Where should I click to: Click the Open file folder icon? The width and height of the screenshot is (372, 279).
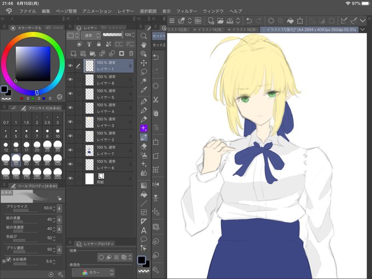pyautogui.click(x=220, y=21)
